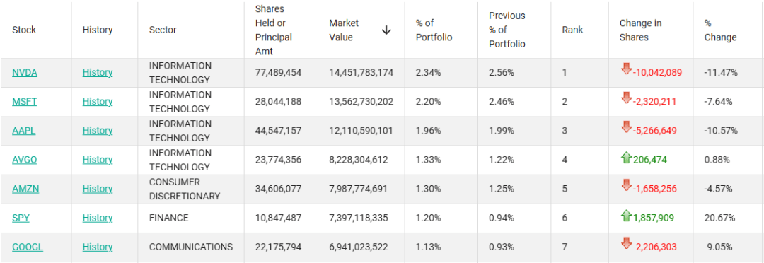The height and width of the screenshot is (263, 764).
Task: Click the red down arrow in AMZN row
Action: [626, 186]
